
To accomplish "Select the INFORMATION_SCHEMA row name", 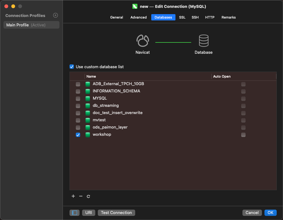I will click(116, 91).
